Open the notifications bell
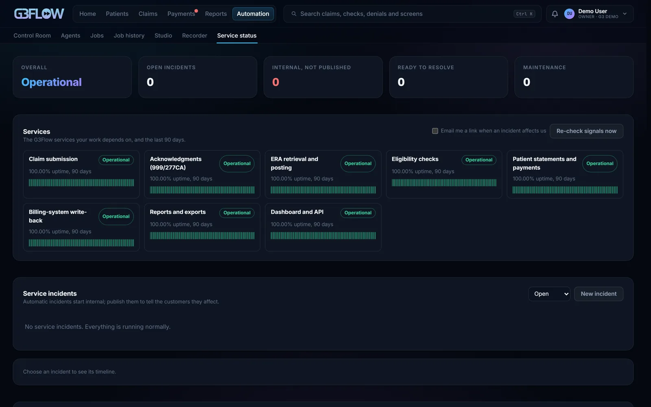The height and width of the screenshot is (407, 651). coord(555,14)
